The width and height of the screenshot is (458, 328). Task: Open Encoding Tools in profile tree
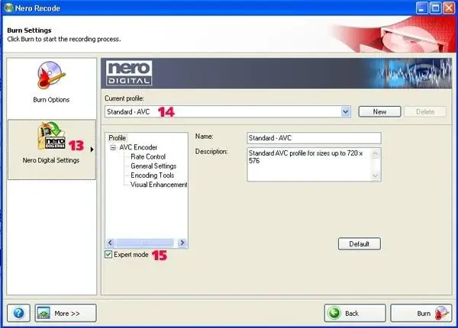(153, 175)
